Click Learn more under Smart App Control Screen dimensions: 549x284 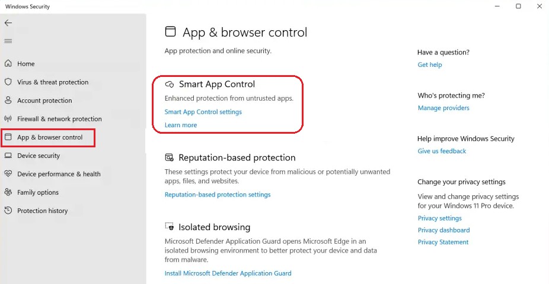181,125
